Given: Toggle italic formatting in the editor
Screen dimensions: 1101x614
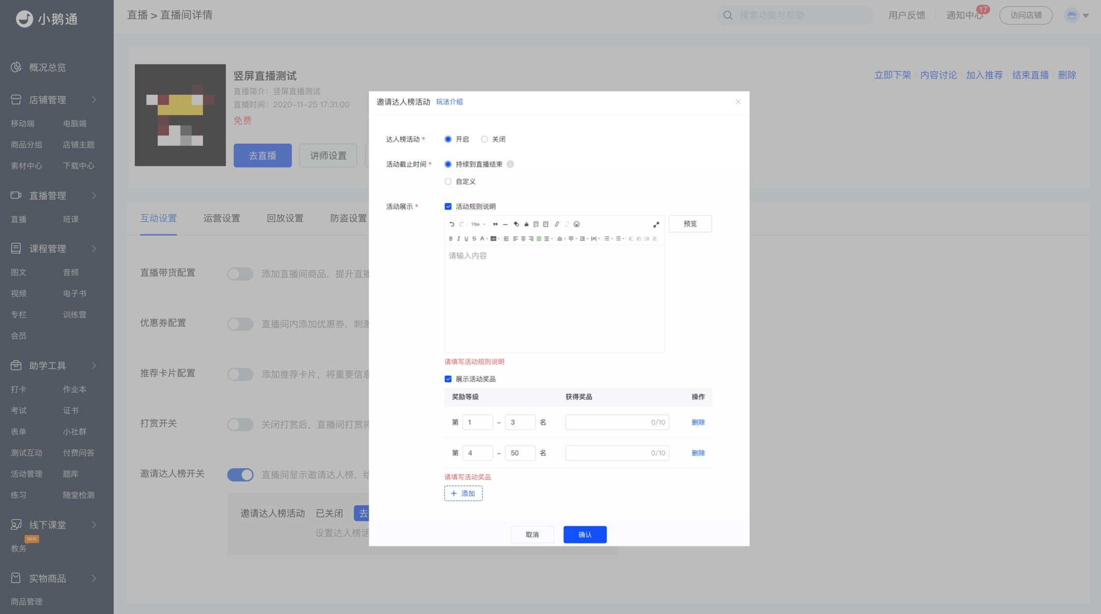Looking at the screenshot, I should click(x=459, y=238).
